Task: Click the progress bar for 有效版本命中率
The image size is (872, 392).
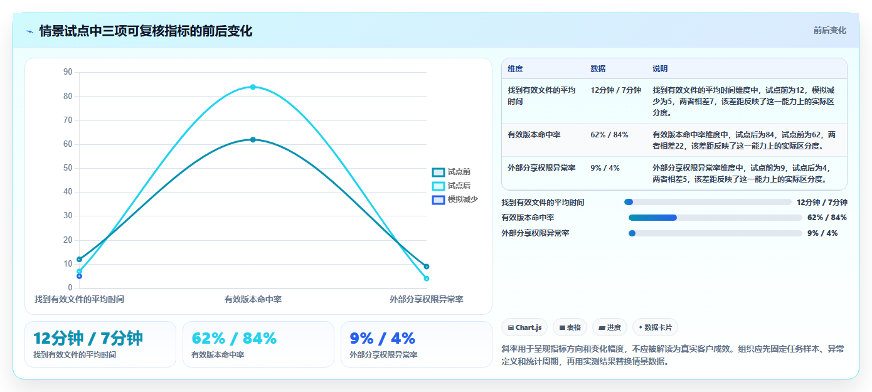Action: (715, 218)
